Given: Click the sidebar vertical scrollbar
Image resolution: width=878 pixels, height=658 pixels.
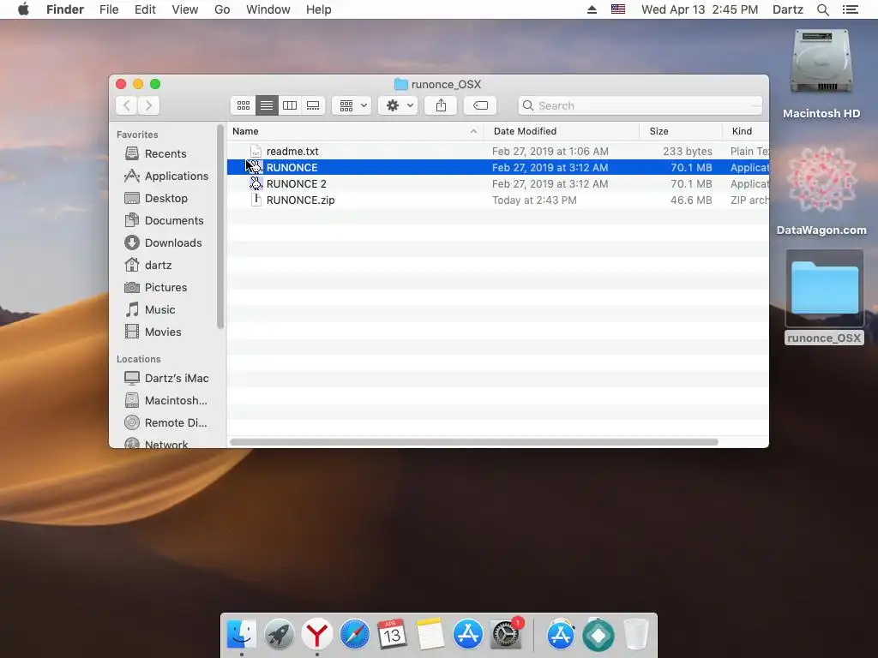Looking at the screenshot, I should (220, 226).
